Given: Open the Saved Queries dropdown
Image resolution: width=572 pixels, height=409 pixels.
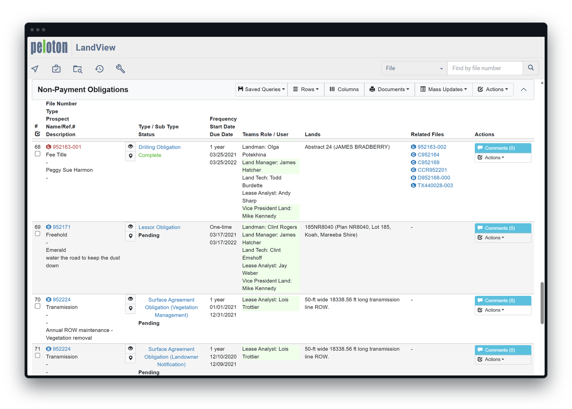Looking at the screenshot, I should pos(261,90).
